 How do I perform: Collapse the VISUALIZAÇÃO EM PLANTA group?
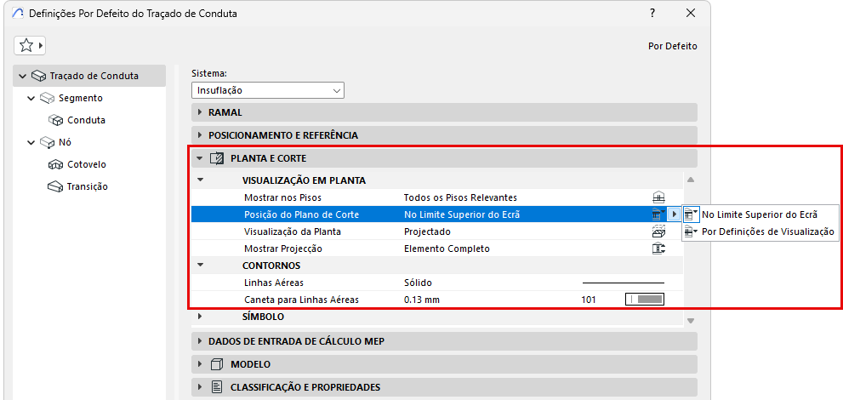click(201, 180)
